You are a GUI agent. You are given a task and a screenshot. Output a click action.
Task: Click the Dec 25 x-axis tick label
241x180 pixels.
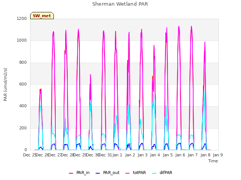pyautogui.click(x=30, y=155)
